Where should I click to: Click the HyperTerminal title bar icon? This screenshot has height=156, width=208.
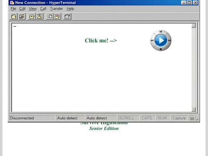click(12, 3)
